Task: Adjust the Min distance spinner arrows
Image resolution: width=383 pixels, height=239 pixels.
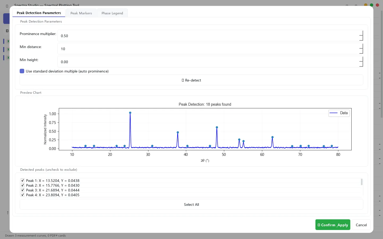Action: click(x=361, y=49)
